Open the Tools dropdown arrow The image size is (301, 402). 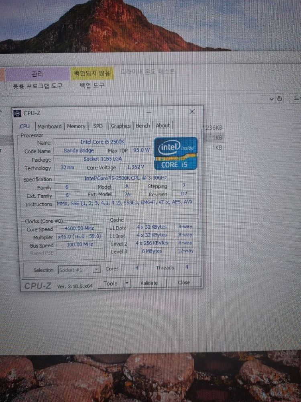pos(127,283)
